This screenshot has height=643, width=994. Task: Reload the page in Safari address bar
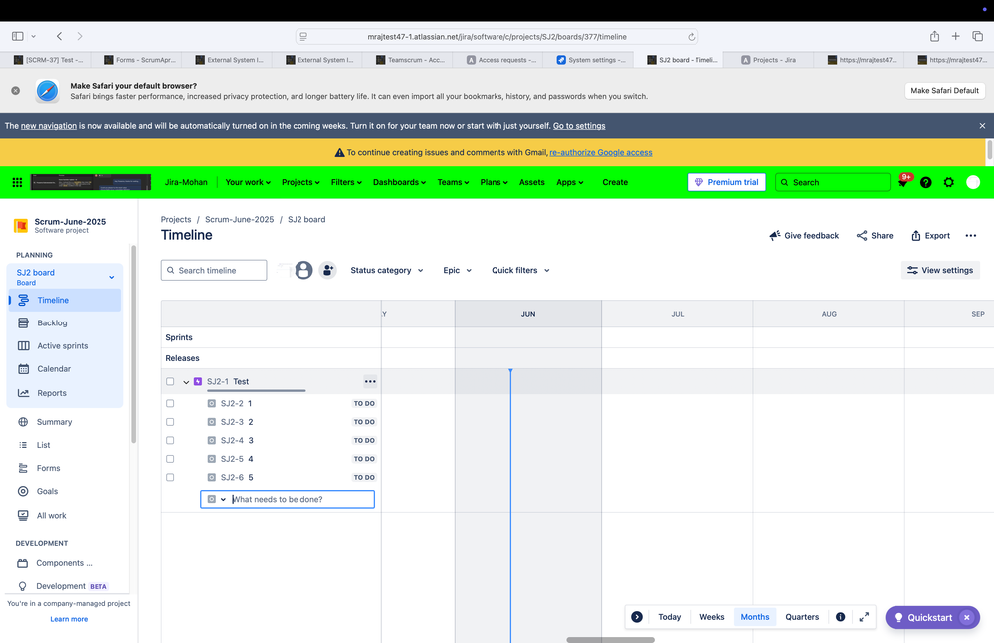click(691, 37)
